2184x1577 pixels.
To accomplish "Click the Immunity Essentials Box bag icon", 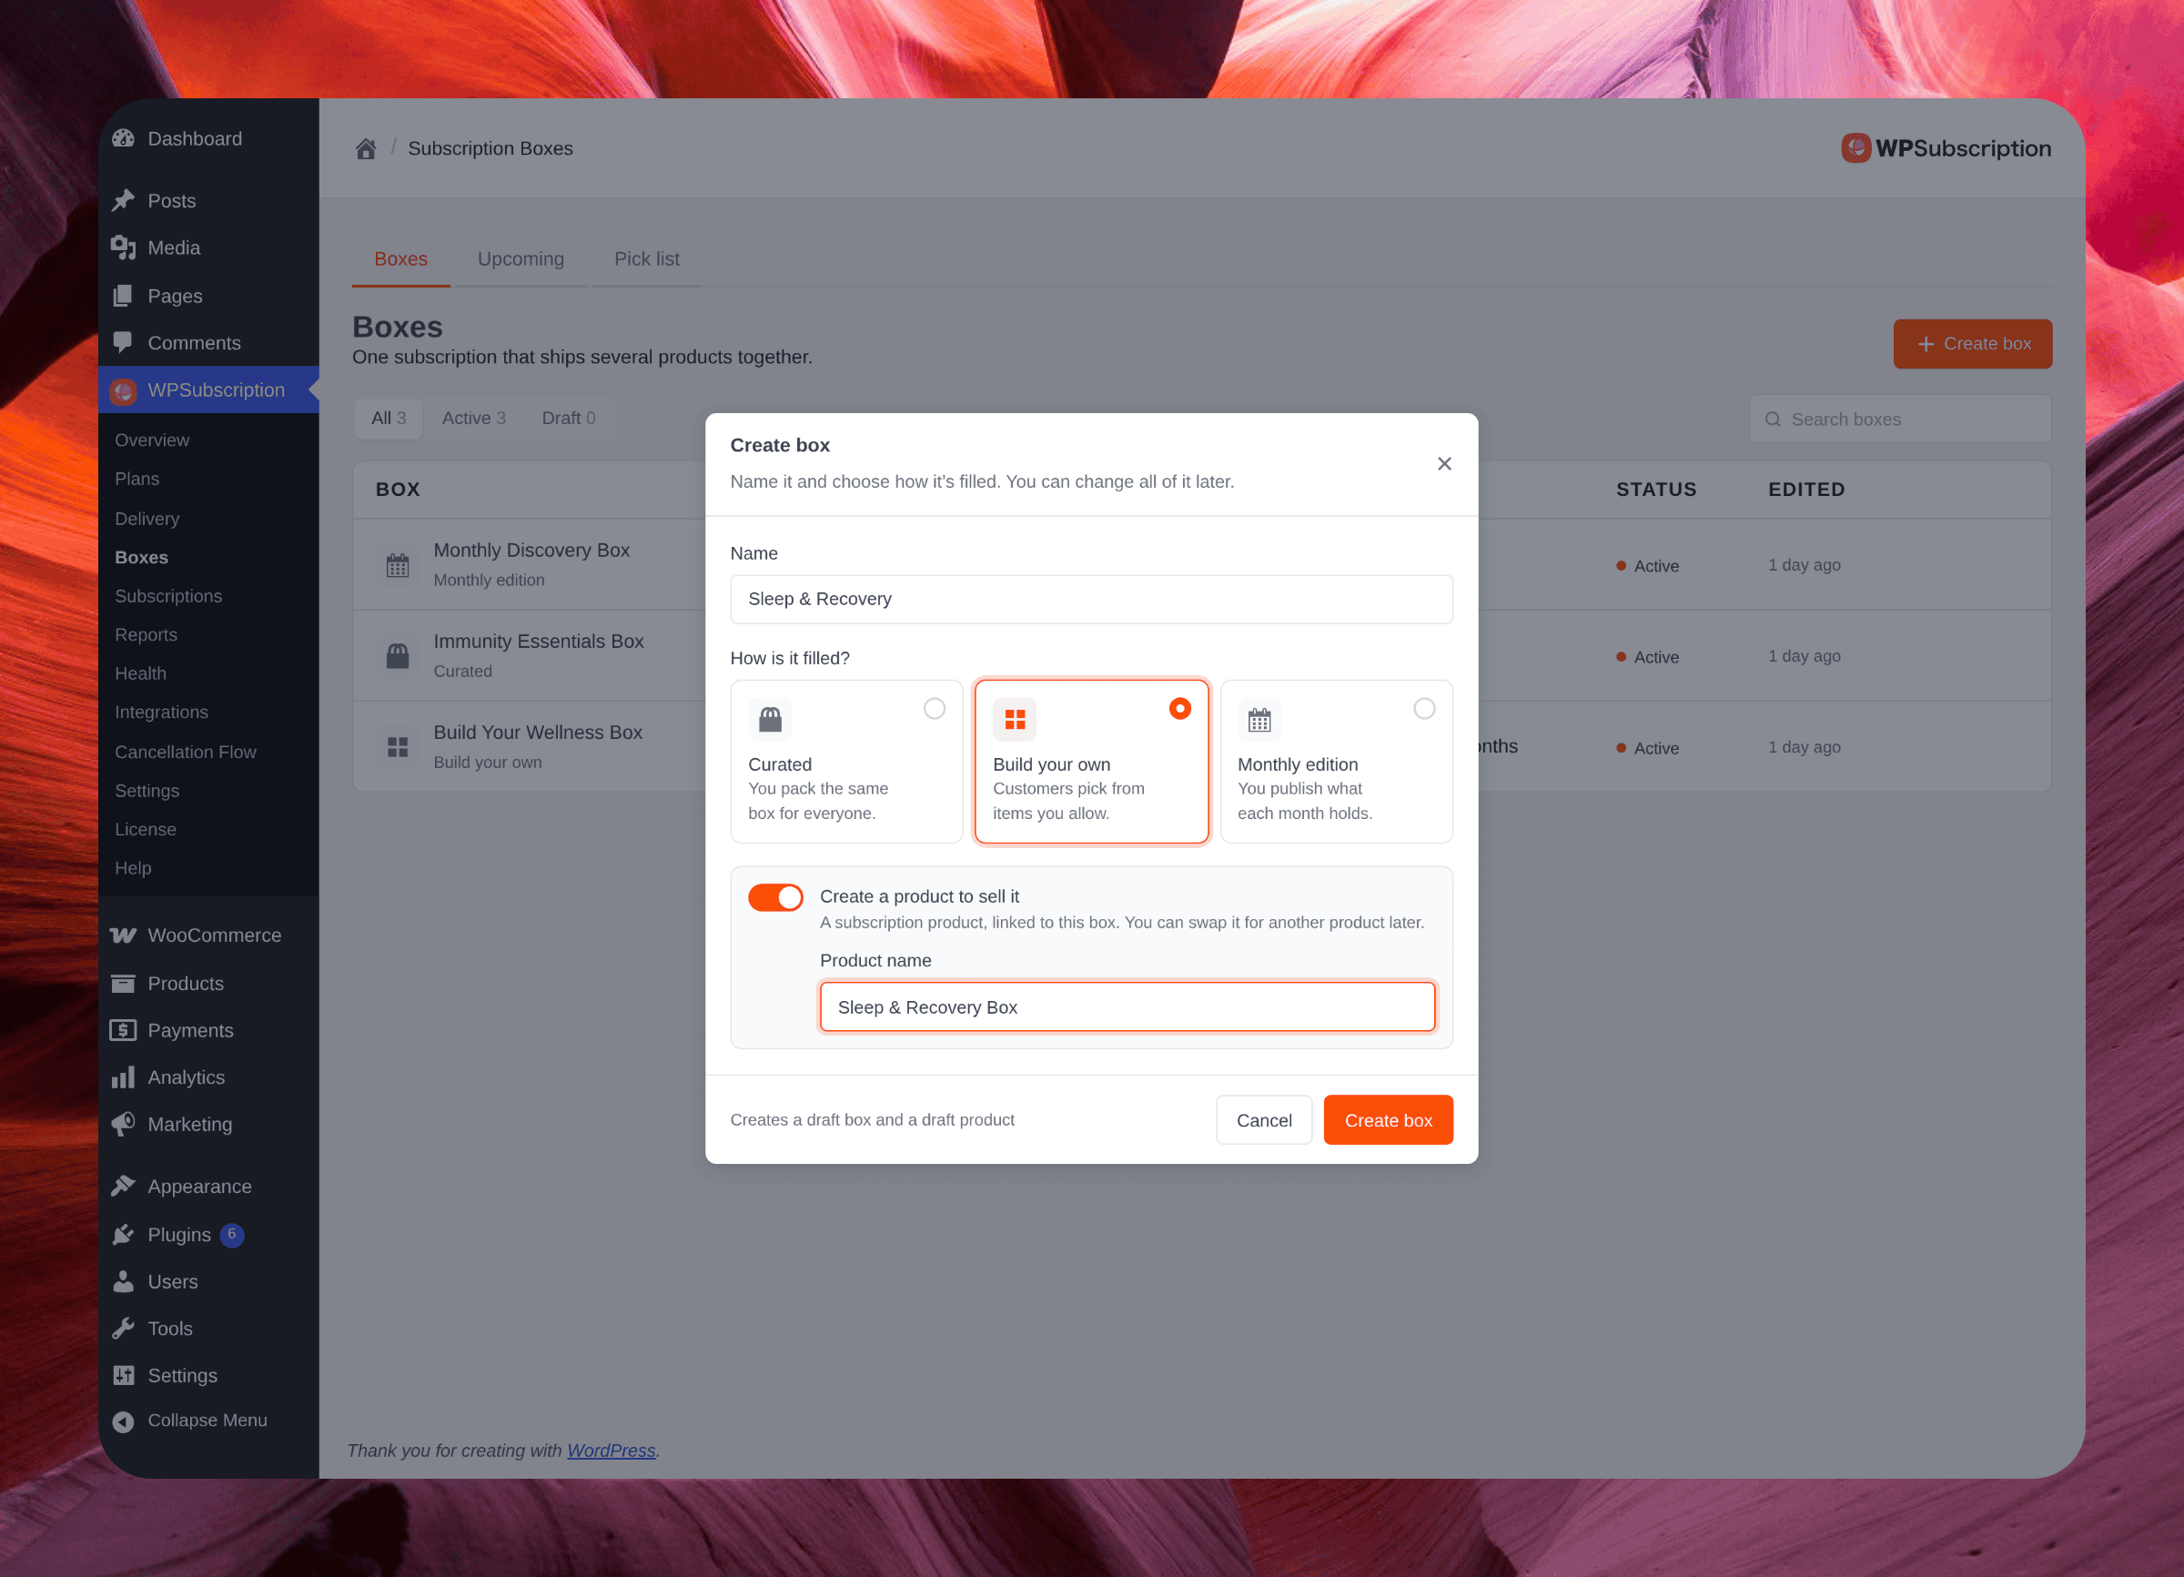I will click(398, 657).
